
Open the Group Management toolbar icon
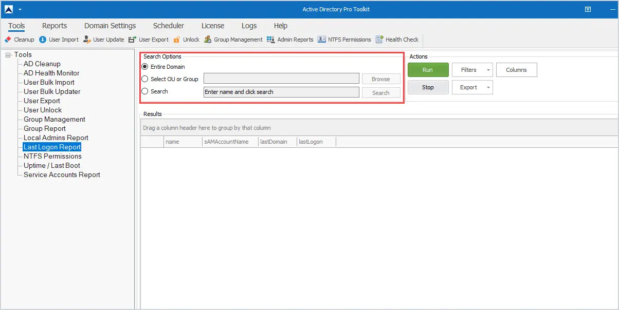[208, 40]
